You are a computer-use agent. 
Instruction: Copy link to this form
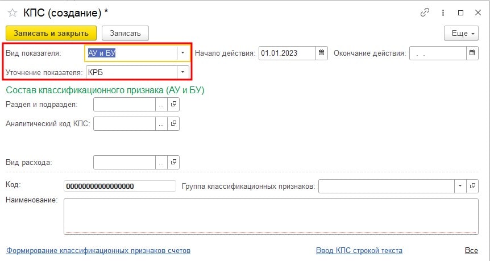tap(424, 13)
